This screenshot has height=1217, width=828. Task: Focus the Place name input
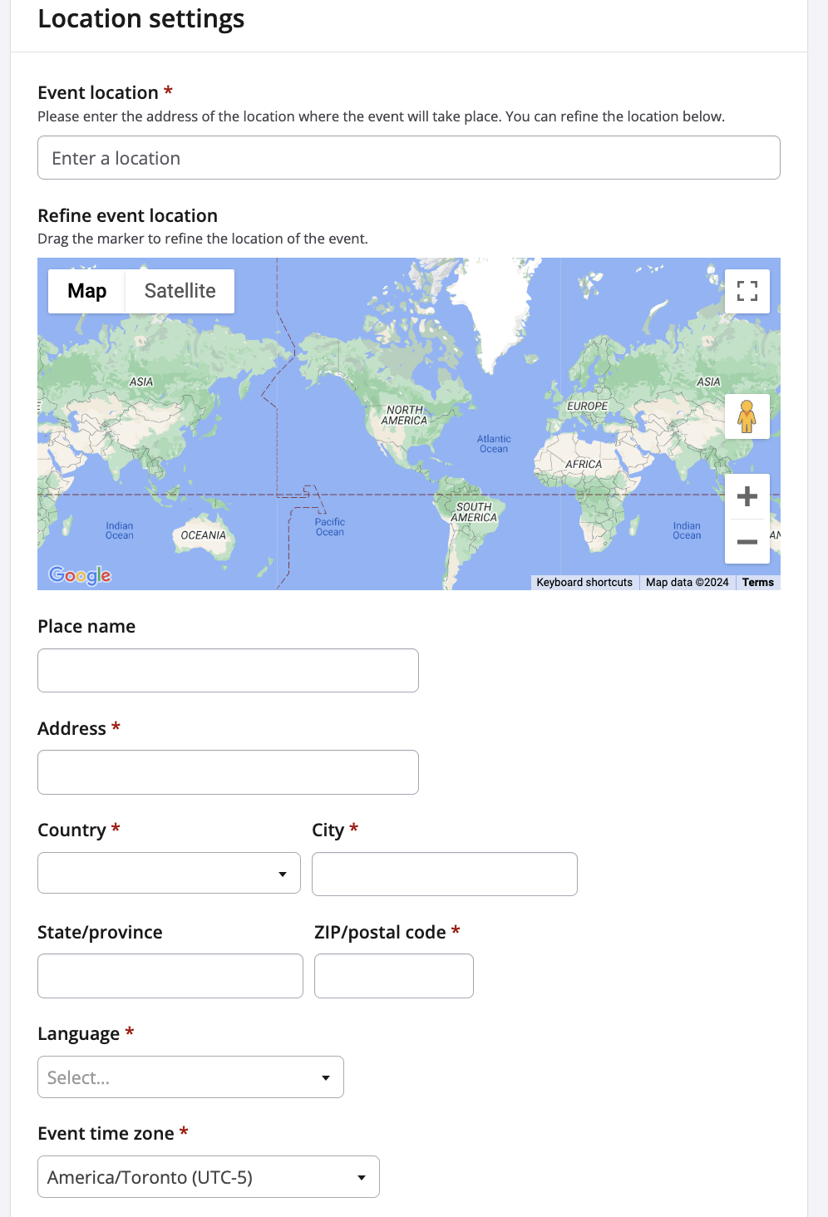click(228, 671)
